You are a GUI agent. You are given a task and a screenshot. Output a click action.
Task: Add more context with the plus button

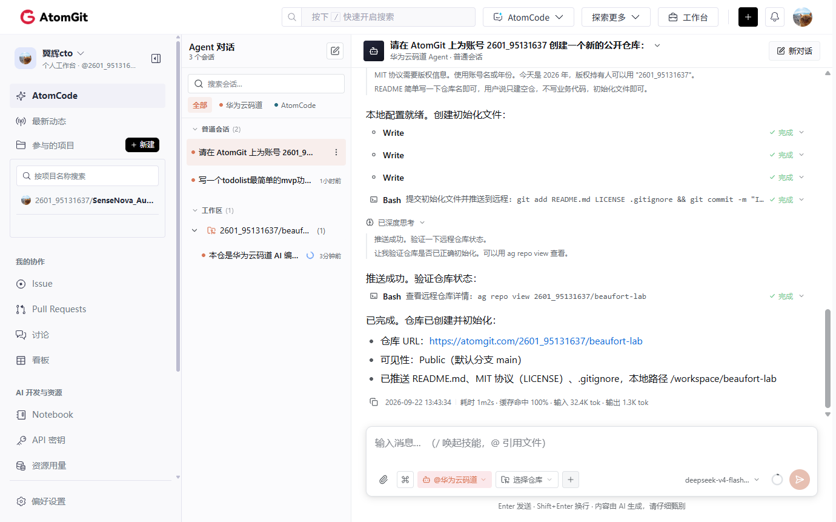pos(570,480)
